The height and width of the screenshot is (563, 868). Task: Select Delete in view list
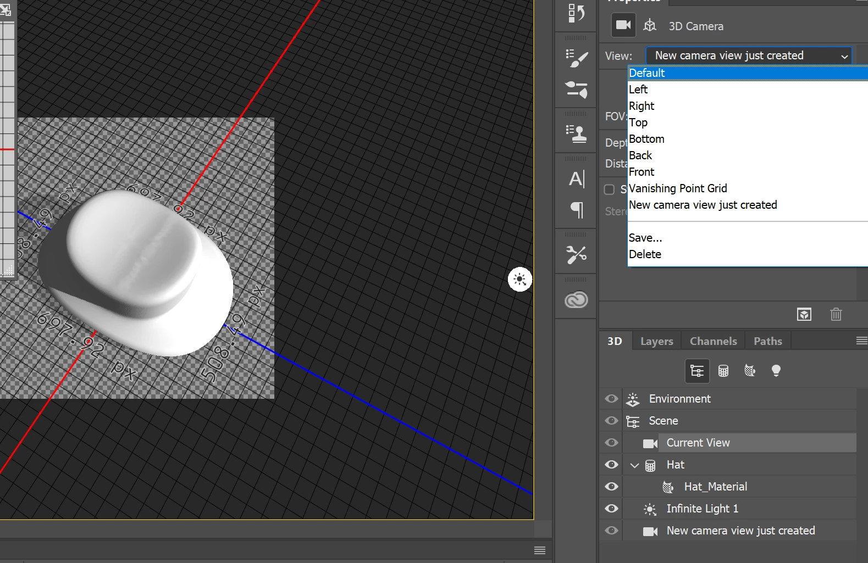click(748, 254)
